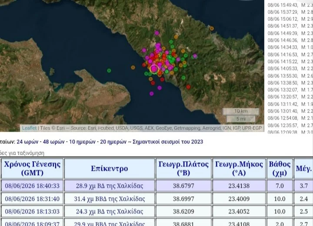
Task: Sort table by Χρόνος Γένεσης column
Action: click(32, 168)
